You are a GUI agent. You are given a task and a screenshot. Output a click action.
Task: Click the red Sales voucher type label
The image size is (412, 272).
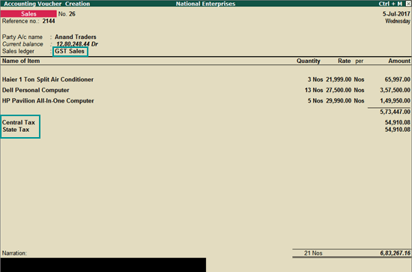pos(28,14)
